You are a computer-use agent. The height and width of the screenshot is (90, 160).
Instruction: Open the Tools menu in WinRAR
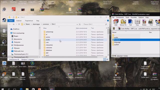[127, 17]
